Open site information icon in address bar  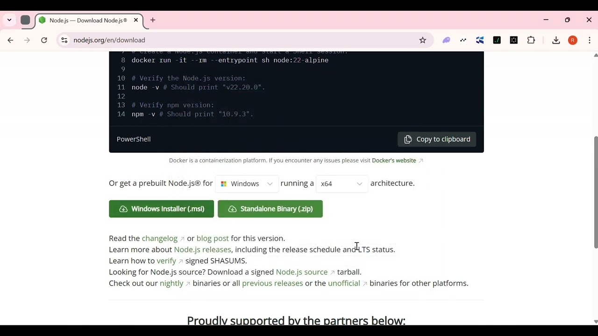[64, 40]
